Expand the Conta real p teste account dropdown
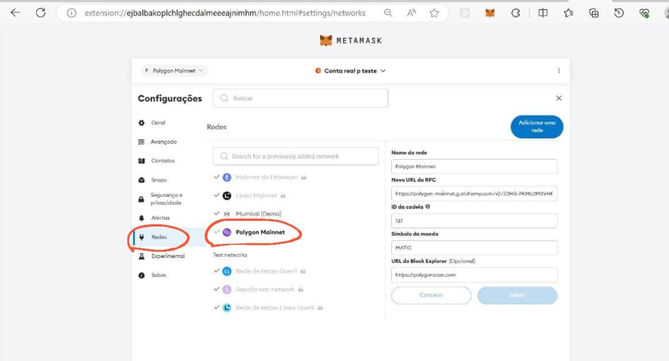669x361 pixels. [x=350, y=70]
